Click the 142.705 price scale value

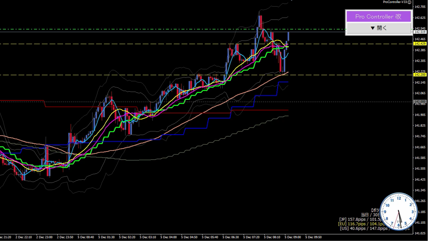(x=420, y=7)
